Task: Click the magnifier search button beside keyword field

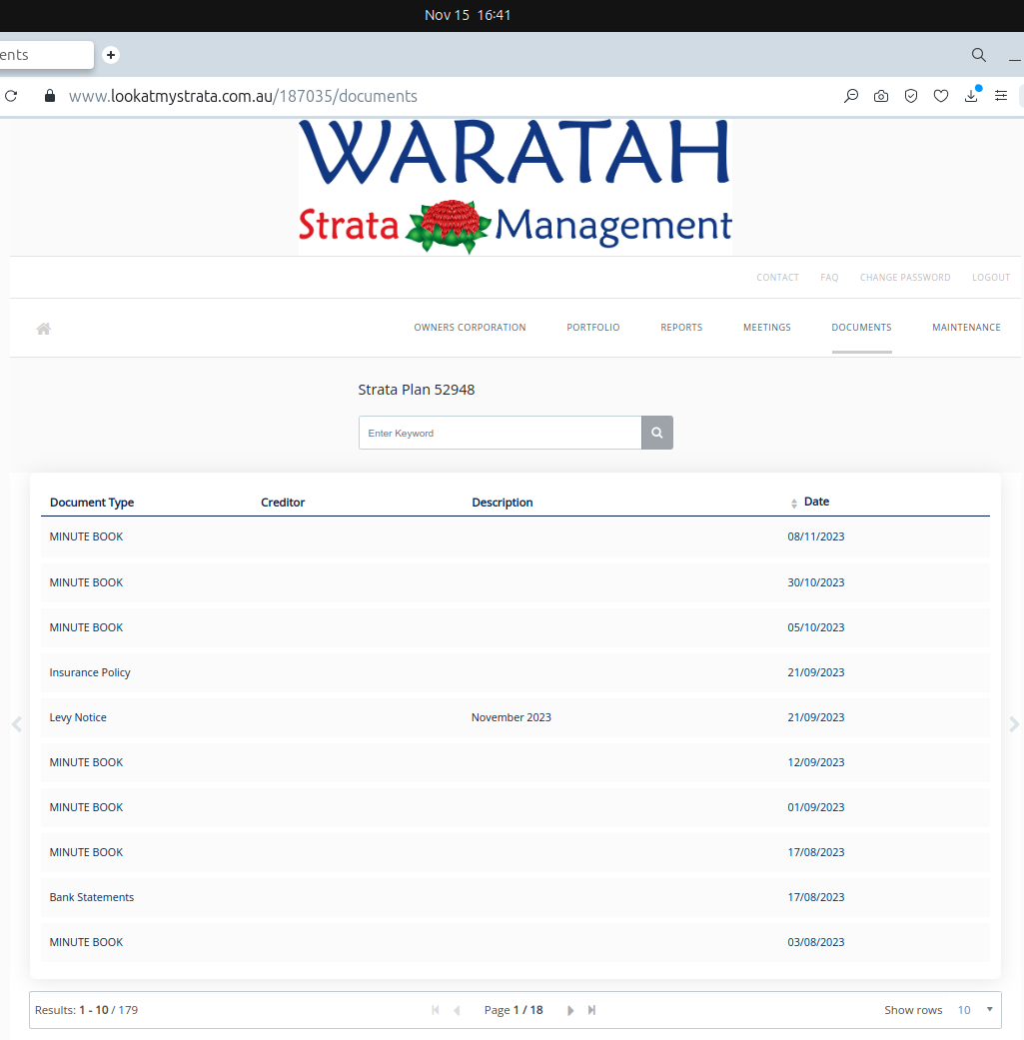Action: click(657, 433)
